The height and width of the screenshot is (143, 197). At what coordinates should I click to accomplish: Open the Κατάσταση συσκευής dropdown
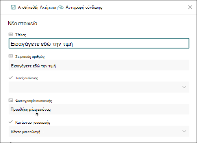[x=99, y=131]
